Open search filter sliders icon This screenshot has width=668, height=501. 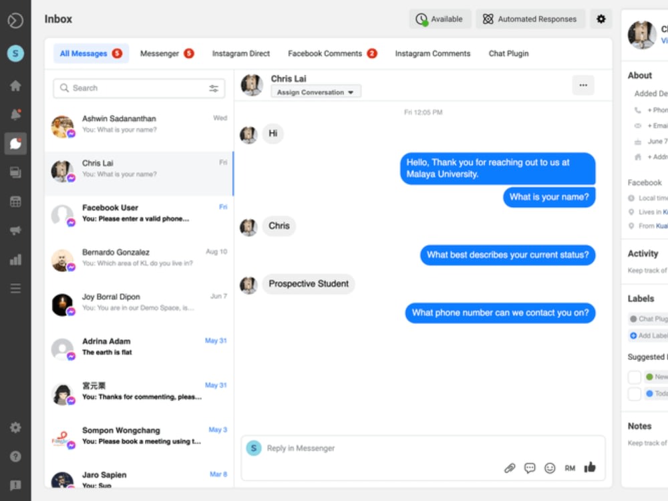click(214, 88)
